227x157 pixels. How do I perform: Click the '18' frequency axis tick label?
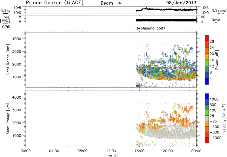[19, 17]
